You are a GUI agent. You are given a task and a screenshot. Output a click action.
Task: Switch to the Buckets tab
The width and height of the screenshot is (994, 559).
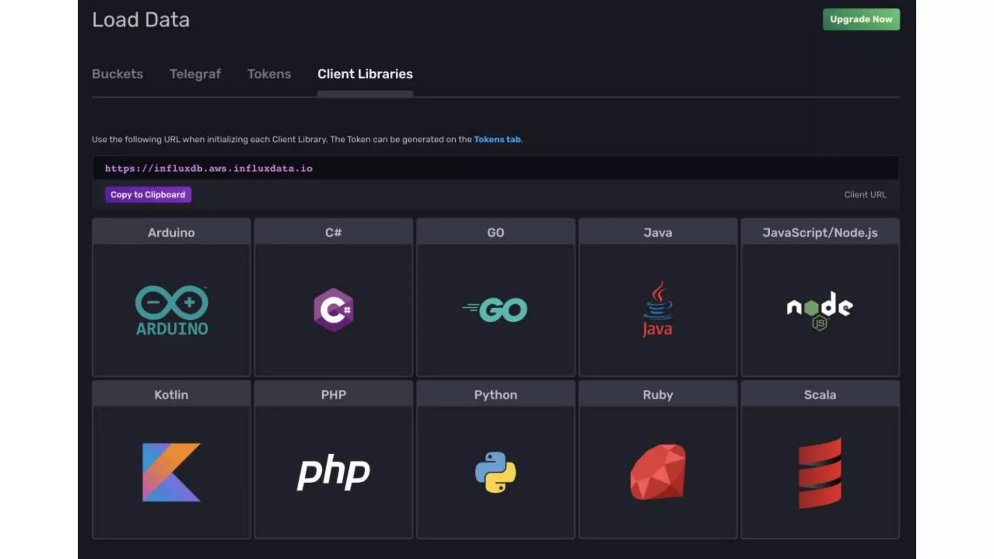(117, 74)
